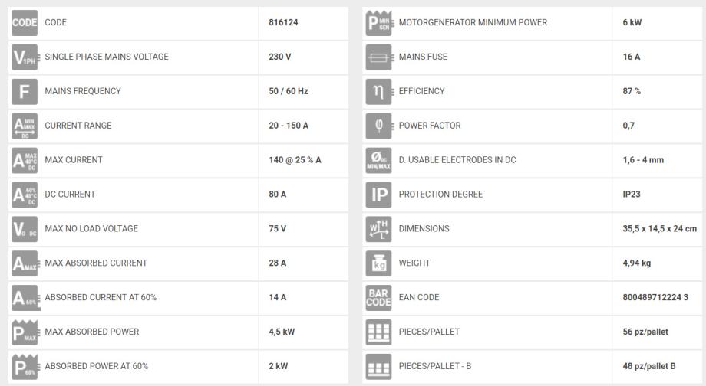
Task: Click the MAX ABSORBED POWER label
Action: [92, 332]
